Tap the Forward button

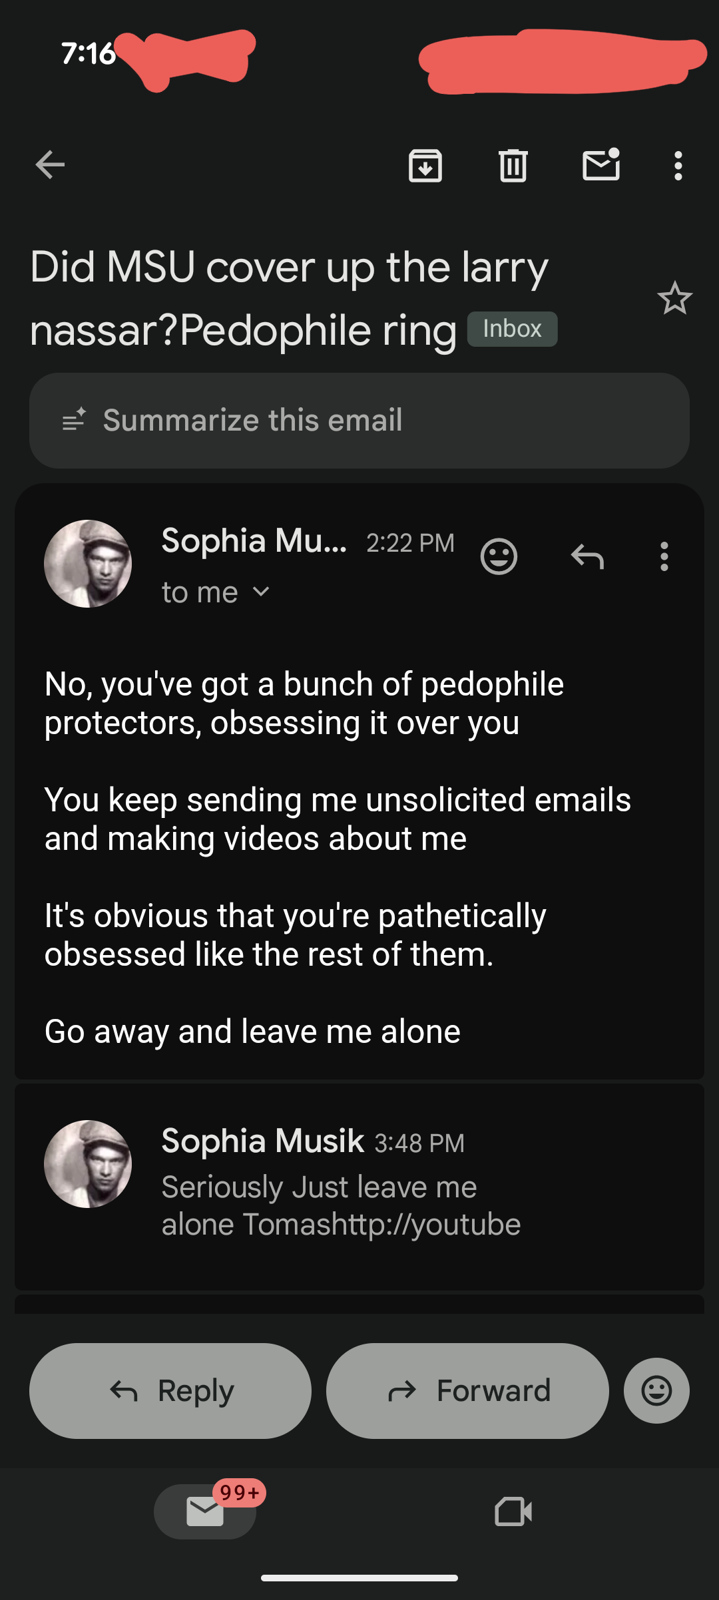(467, 1390)
